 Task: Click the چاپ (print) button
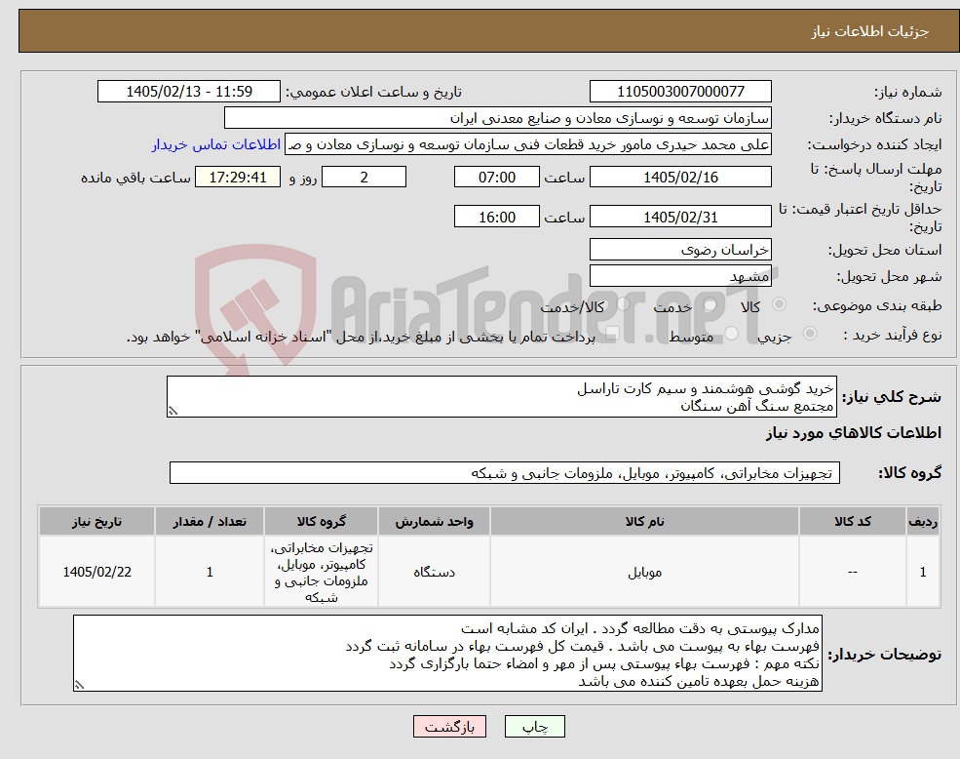coord(534,727)
